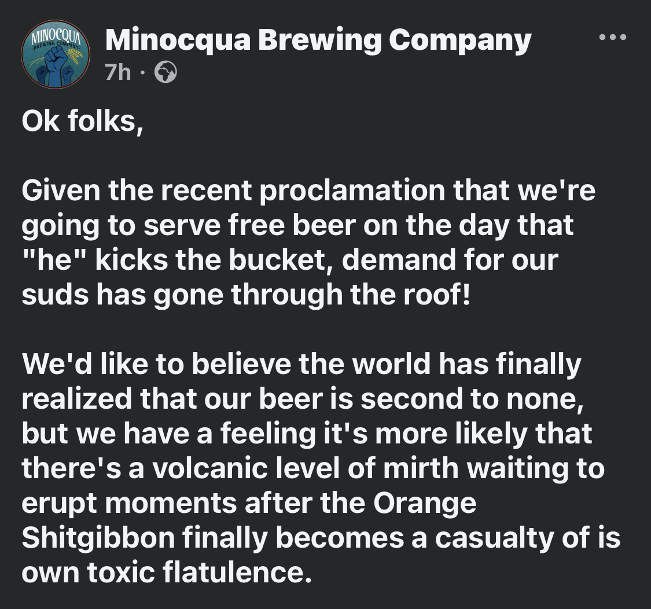The image size is (651, 609).
Task: Click the Minocqua Brewing Company profile picture
Action: pos(56,56)
